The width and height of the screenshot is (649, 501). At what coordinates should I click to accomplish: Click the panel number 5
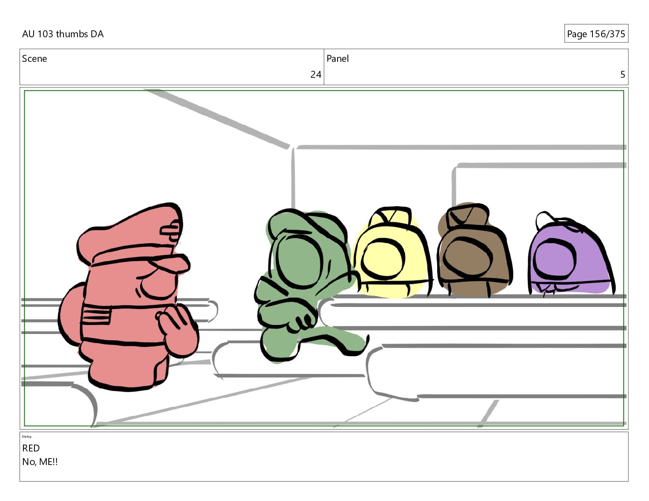[622, 74]
